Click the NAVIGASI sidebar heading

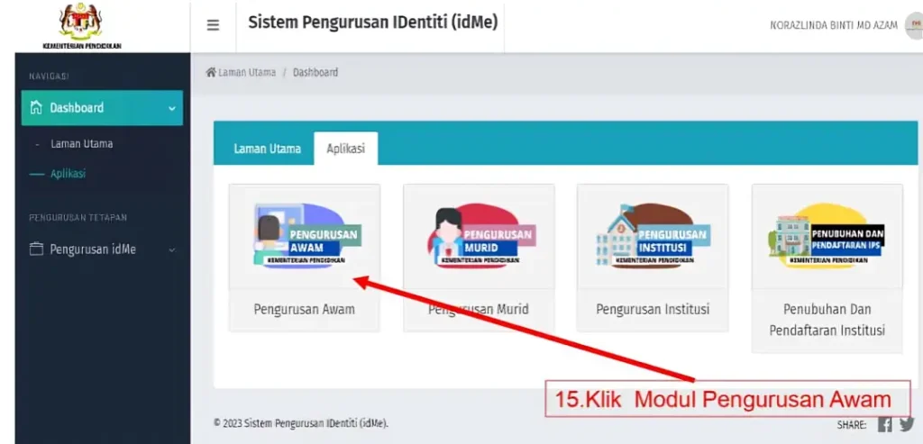click(x=49, y=77)
